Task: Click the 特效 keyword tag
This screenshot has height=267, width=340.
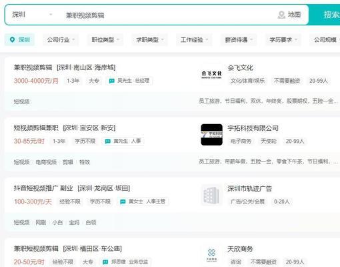Action: pos(85,162)
